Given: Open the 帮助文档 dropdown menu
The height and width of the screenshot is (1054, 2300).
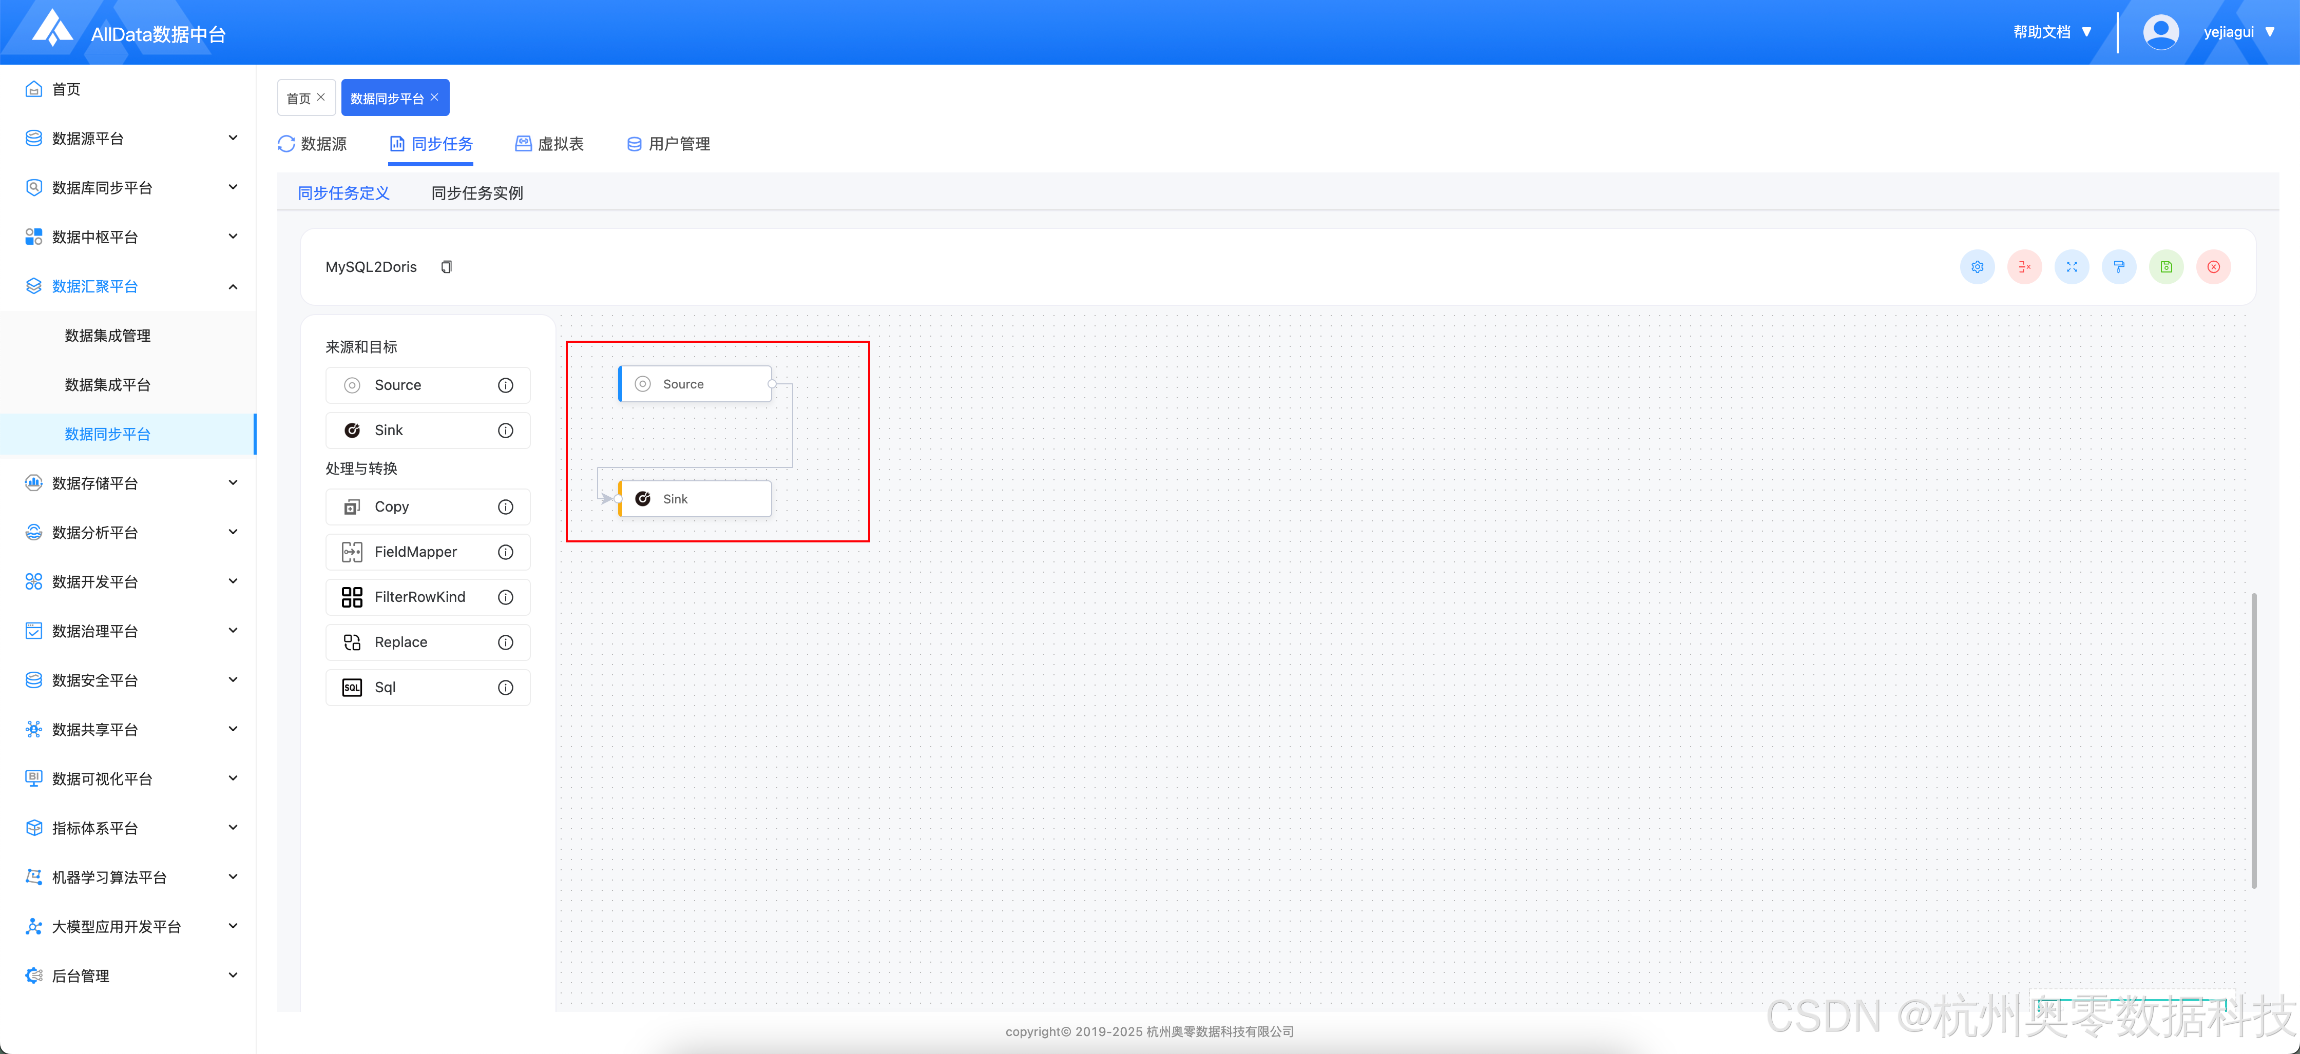Looking at the screenshot, I should click(x=2052, y=32).
